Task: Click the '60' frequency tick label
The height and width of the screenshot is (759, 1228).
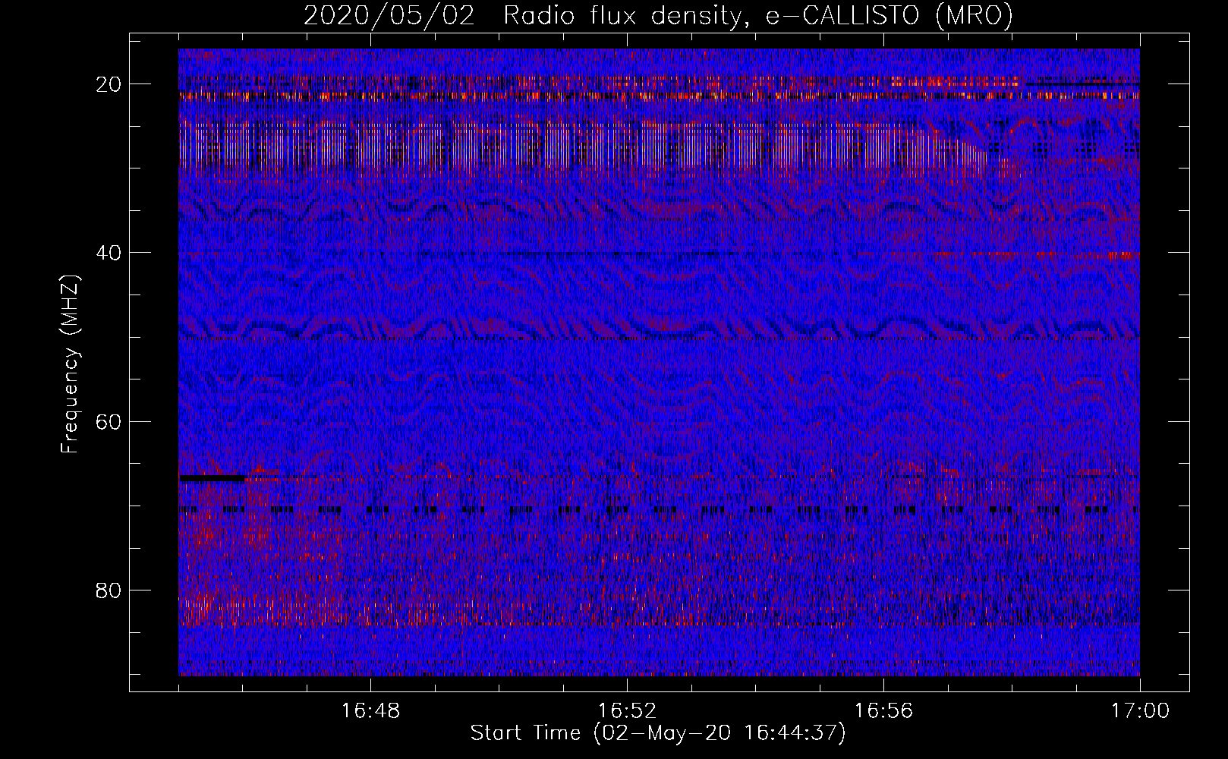Action: pyautogui.click(x=109, y=421)
